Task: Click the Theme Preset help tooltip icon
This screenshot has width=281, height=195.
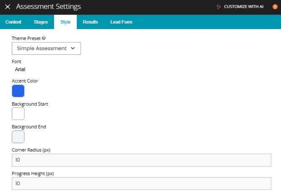Action: [x=44, y=38]
